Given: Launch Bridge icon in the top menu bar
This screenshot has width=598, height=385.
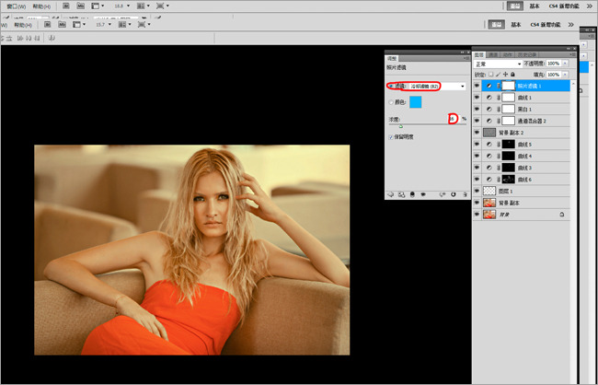Looking at the screenshot, I should click(66, 6).
